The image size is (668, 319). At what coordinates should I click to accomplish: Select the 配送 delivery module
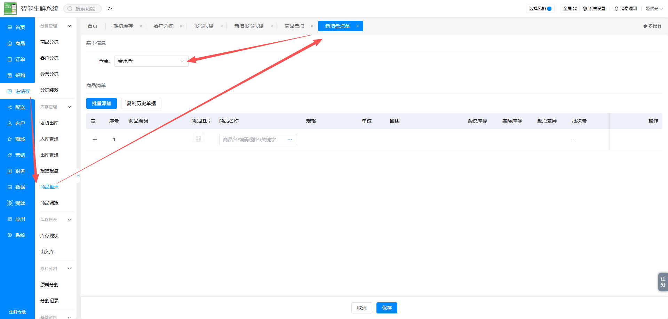pyautogui.click(x=17, y=107)
